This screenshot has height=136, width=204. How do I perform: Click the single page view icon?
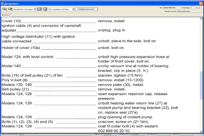[40, 9]
